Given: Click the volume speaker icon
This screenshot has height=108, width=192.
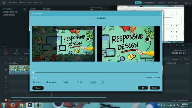Looking at the screenshot, I should click(x=183, y=45).
